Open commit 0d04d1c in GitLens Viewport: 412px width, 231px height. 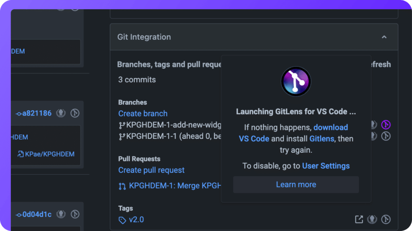75,214
